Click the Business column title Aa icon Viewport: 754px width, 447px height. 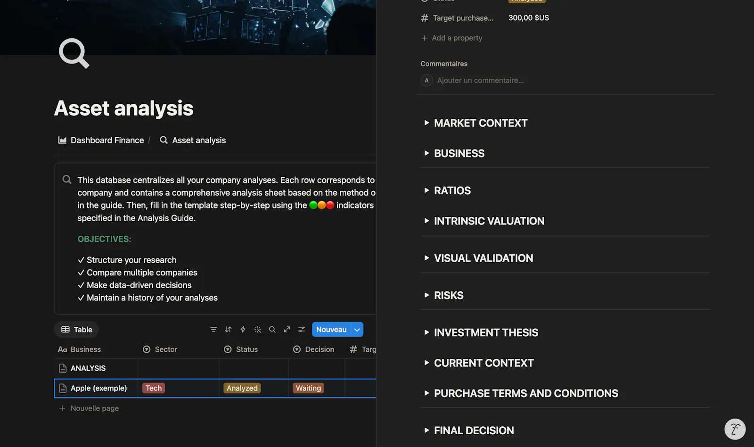tap(62, 349)
